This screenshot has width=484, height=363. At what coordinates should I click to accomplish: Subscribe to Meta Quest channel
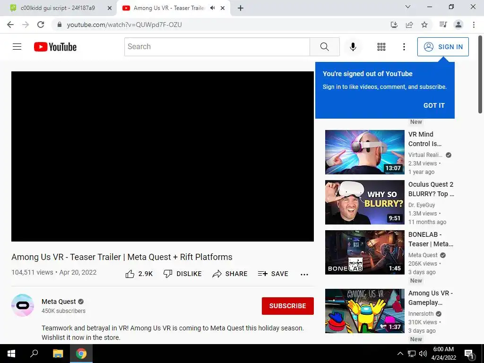click(x=288, y=306)
